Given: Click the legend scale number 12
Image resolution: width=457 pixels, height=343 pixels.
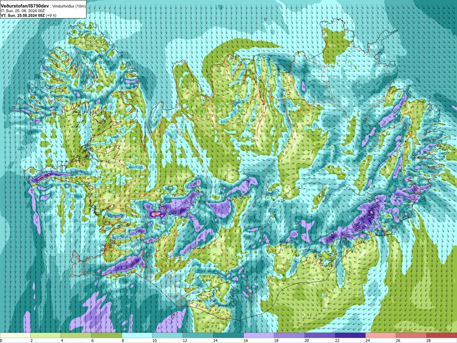Looking at the screenshot, I should 185,340.
